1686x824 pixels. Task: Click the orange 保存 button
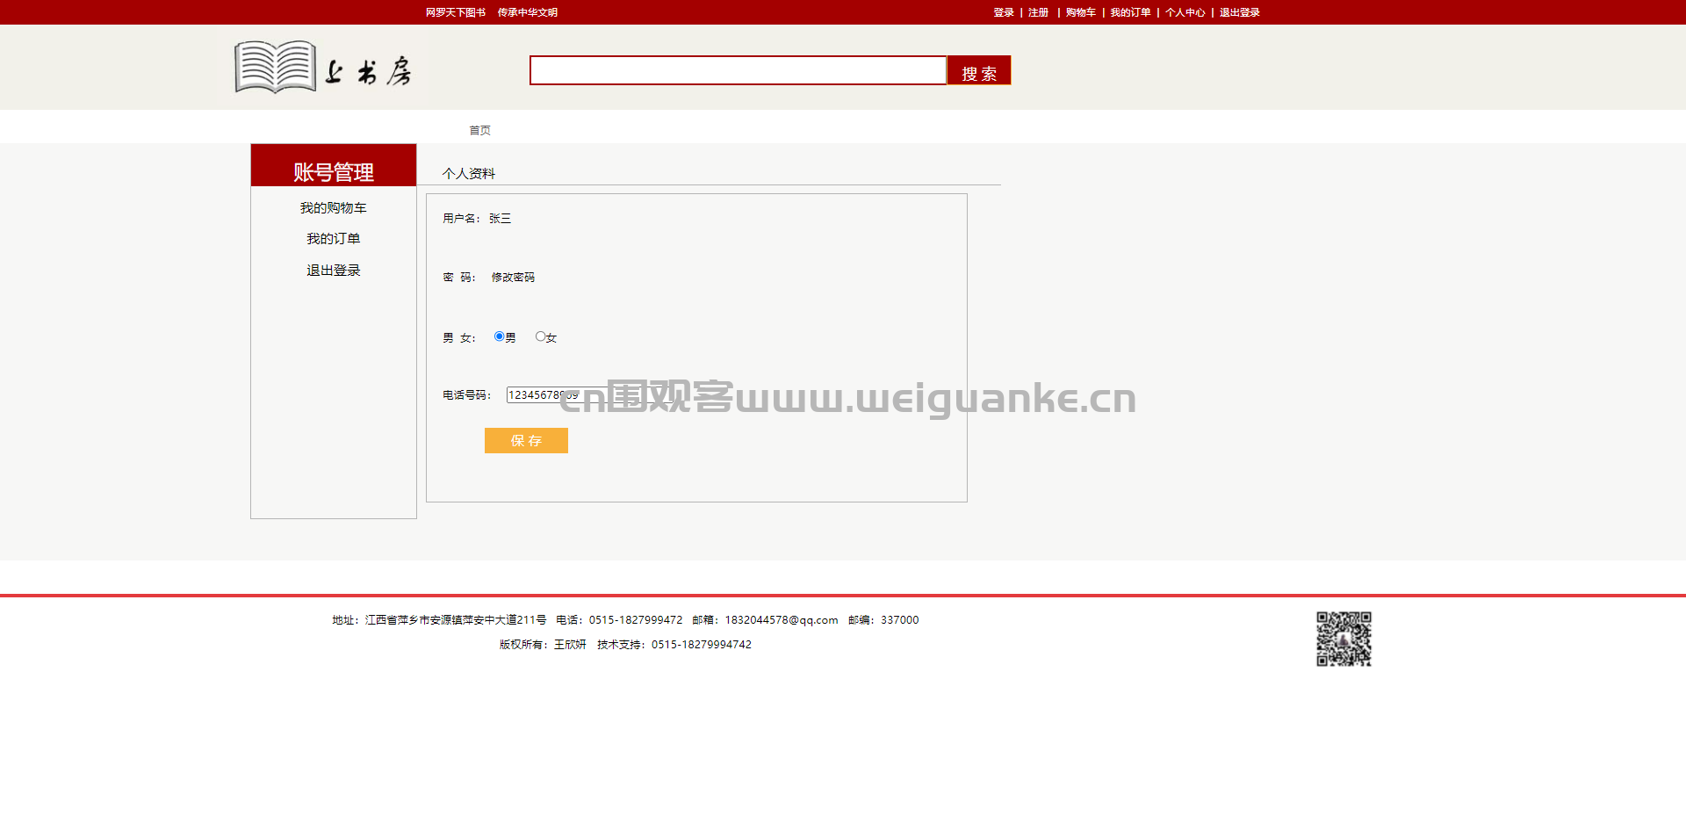(526, 440)
